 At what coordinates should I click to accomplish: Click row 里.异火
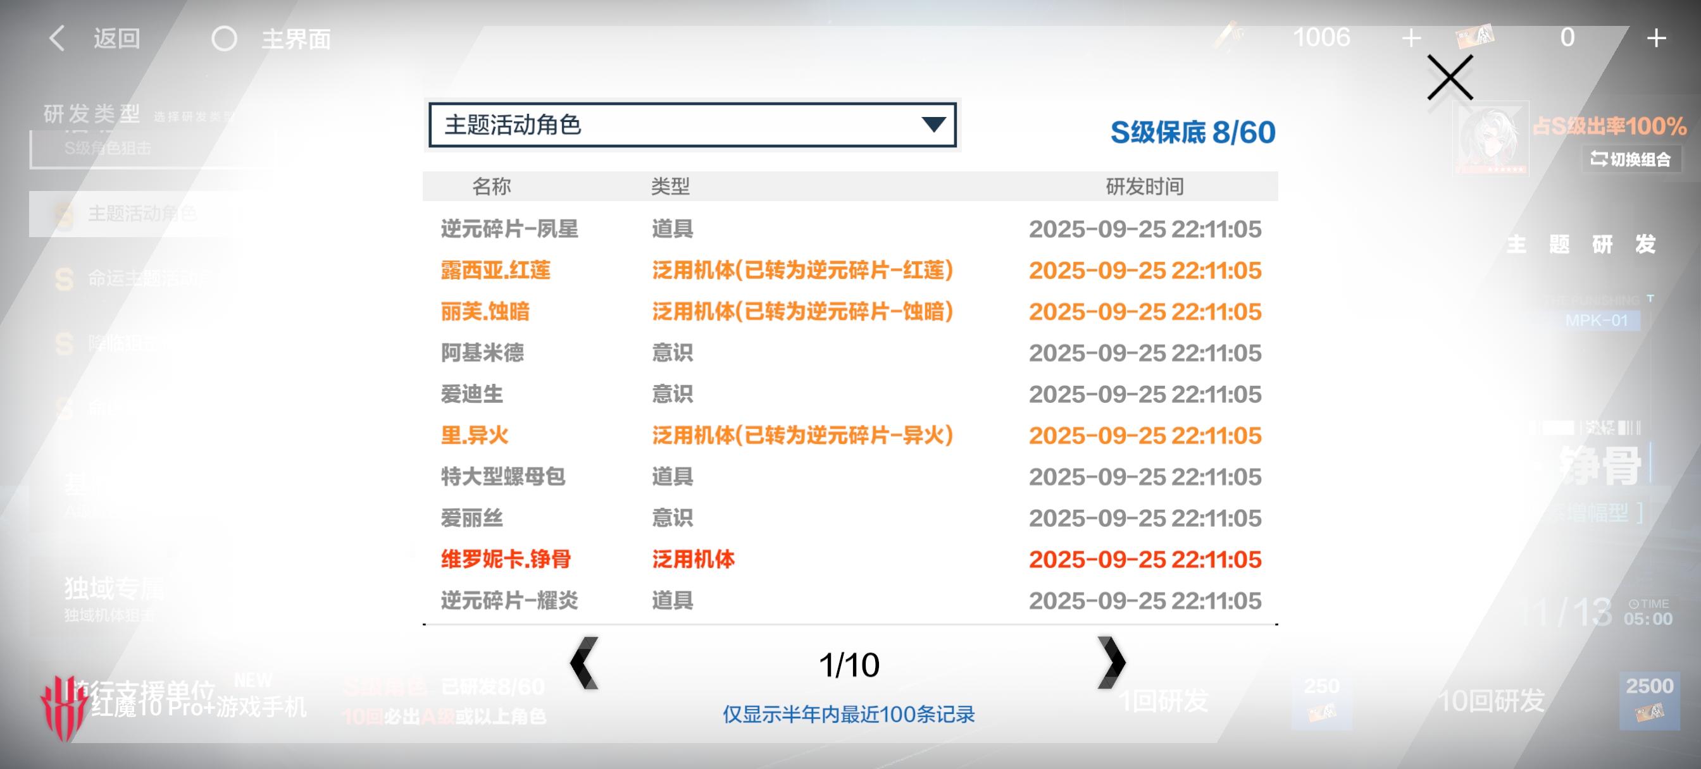850,435
